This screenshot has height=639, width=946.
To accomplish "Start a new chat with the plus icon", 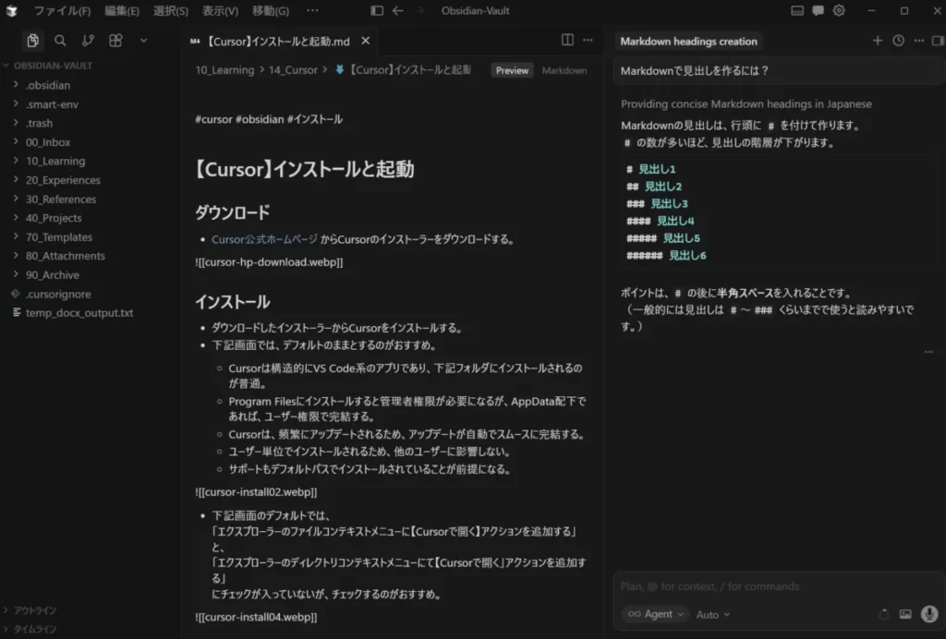I will pos(876,41).
